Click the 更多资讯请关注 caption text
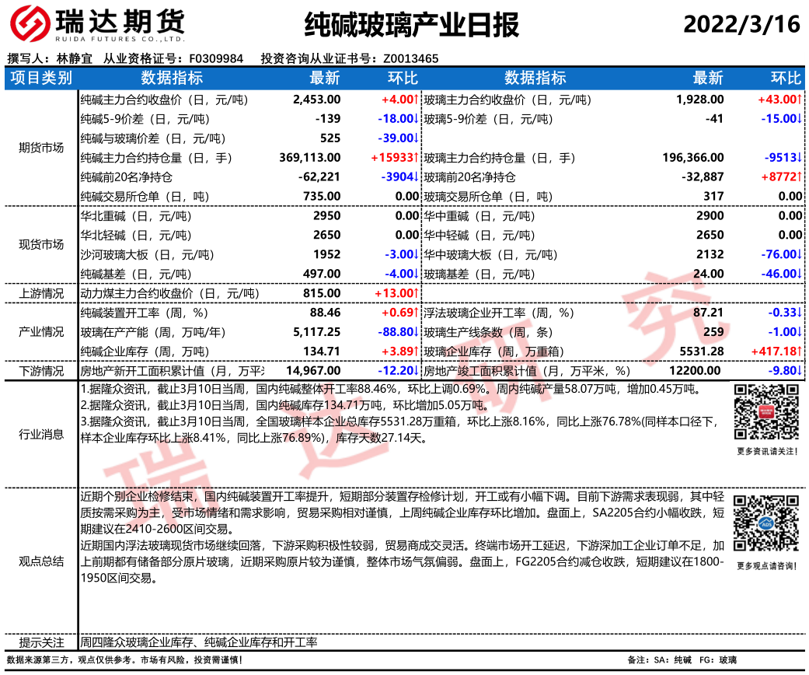The height and width of the screenshot is (675, 809). [765, 452]
